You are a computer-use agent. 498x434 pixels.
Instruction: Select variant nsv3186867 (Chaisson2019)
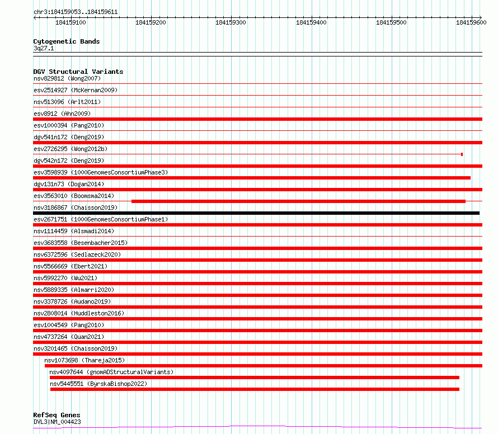[x=76, y=207]
